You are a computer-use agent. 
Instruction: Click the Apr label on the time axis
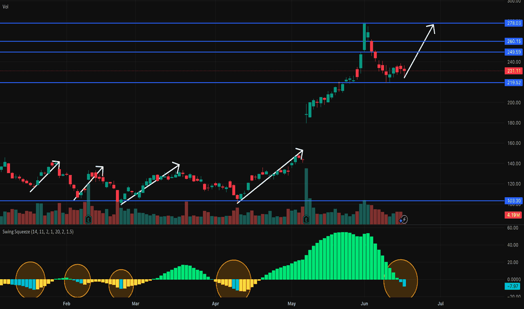pos(215,303)
